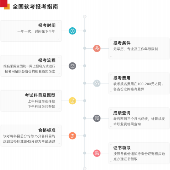Screen dimensions: 170x170
Task: Click the 成绩查询 heading
Action: tap(122, 113)
